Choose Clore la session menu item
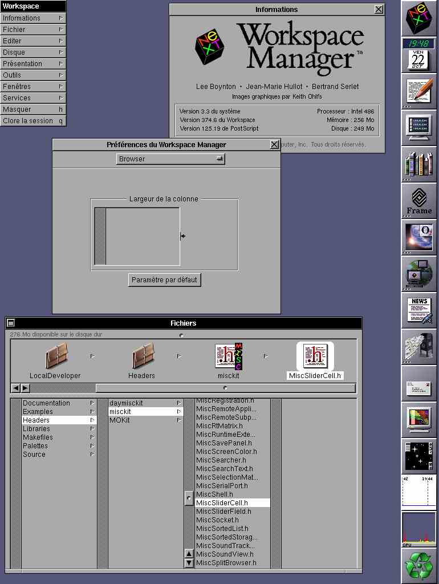 pos(33,121)
